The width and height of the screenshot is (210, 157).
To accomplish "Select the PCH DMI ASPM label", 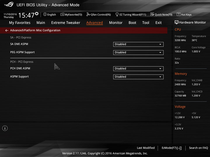I will coord(20,68).
